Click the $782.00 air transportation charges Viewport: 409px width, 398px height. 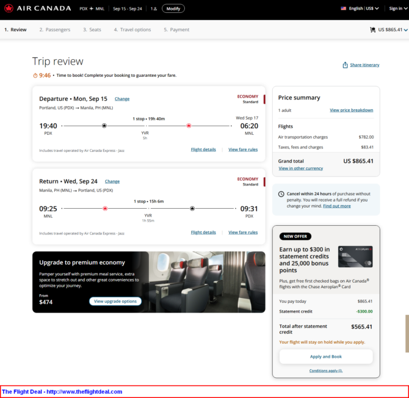366,137
